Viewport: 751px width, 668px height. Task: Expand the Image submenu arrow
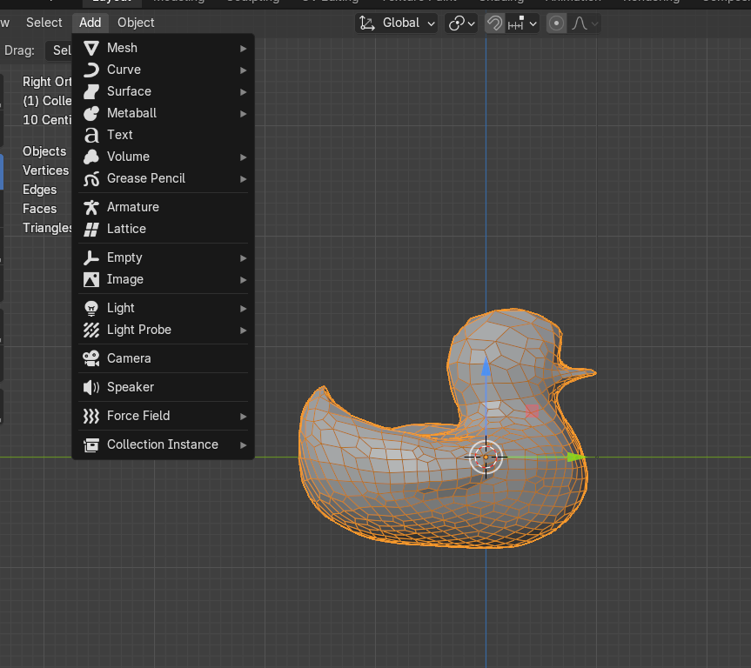pos(244,280)
